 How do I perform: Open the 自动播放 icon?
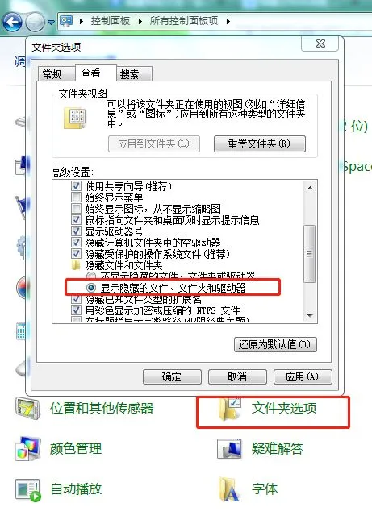28,490
